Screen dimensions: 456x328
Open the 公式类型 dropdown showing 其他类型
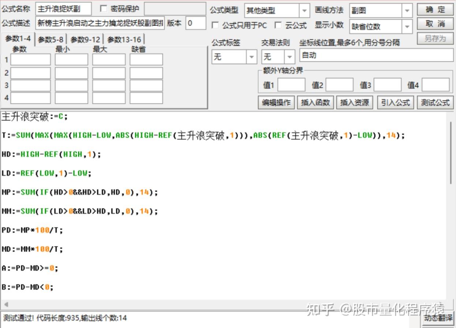click(277, 11)
